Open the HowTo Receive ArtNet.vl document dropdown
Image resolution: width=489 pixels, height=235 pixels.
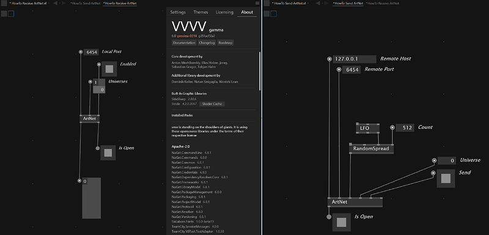(49, 4)
